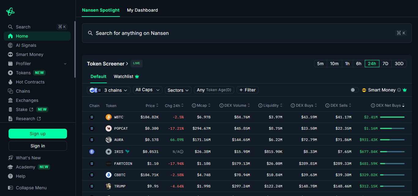
Task: Click the crown icon beside Watchlist
Action: (x=137, y=76)
